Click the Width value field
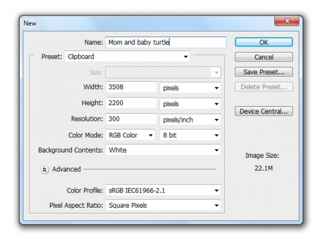Screen dimensions: 319x239 point(131,87)
